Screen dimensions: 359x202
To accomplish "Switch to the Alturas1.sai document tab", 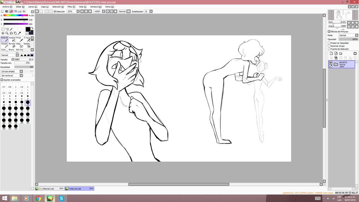I will click(x=49, y=189).
